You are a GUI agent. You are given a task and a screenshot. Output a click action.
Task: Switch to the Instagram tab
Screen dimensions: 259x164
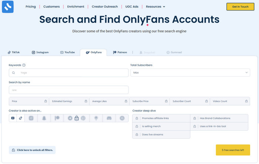click(40, 53)
